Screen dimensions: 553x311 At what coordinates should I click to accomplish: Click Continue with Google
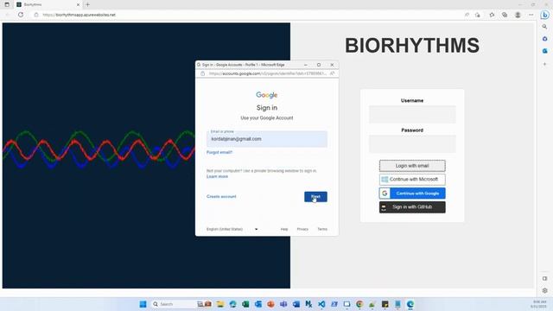click(x=412, y=194)
